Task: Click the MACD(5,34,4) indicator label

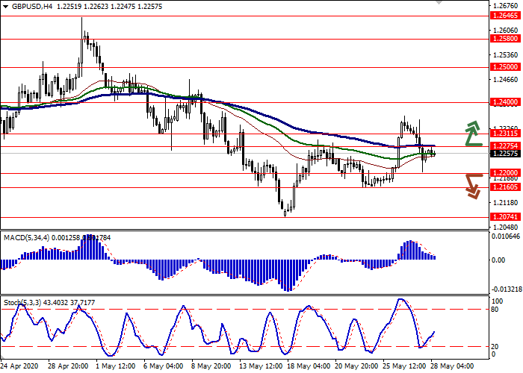Action: click(28, 237)
